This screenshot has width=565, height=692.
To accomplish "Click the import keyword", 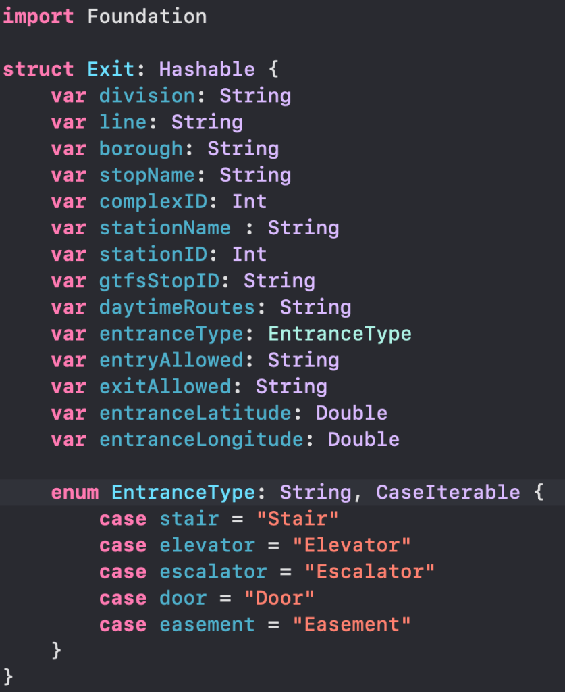I will 38,17.
